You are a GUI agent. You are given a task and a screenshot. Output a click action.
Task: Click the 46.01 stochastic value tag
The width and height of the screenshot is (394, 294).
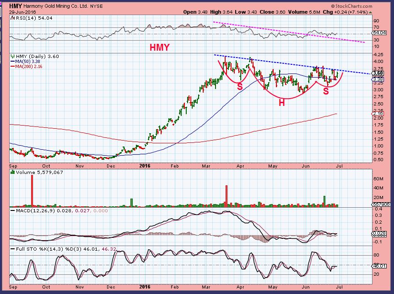(378, 266)
